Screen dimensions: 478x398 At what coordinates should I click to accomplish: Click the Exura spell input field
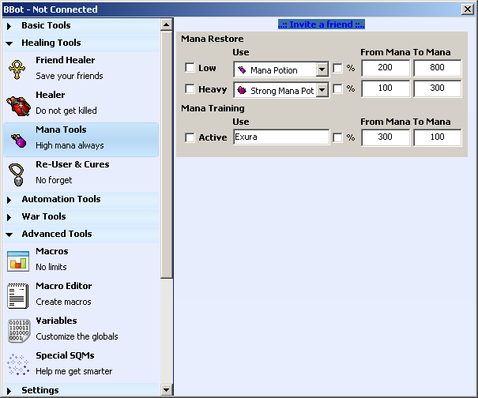281,137
